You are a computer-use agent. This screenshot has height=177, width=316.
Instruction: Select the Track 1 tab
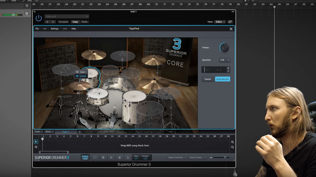(x=66, y=132)
